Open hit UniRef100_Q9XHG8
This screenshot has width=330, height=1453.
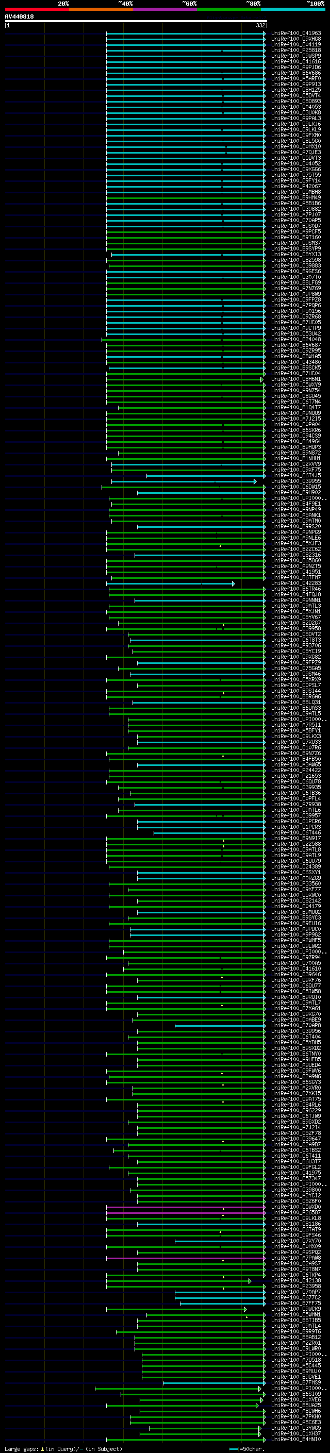(x=296, y=39)
